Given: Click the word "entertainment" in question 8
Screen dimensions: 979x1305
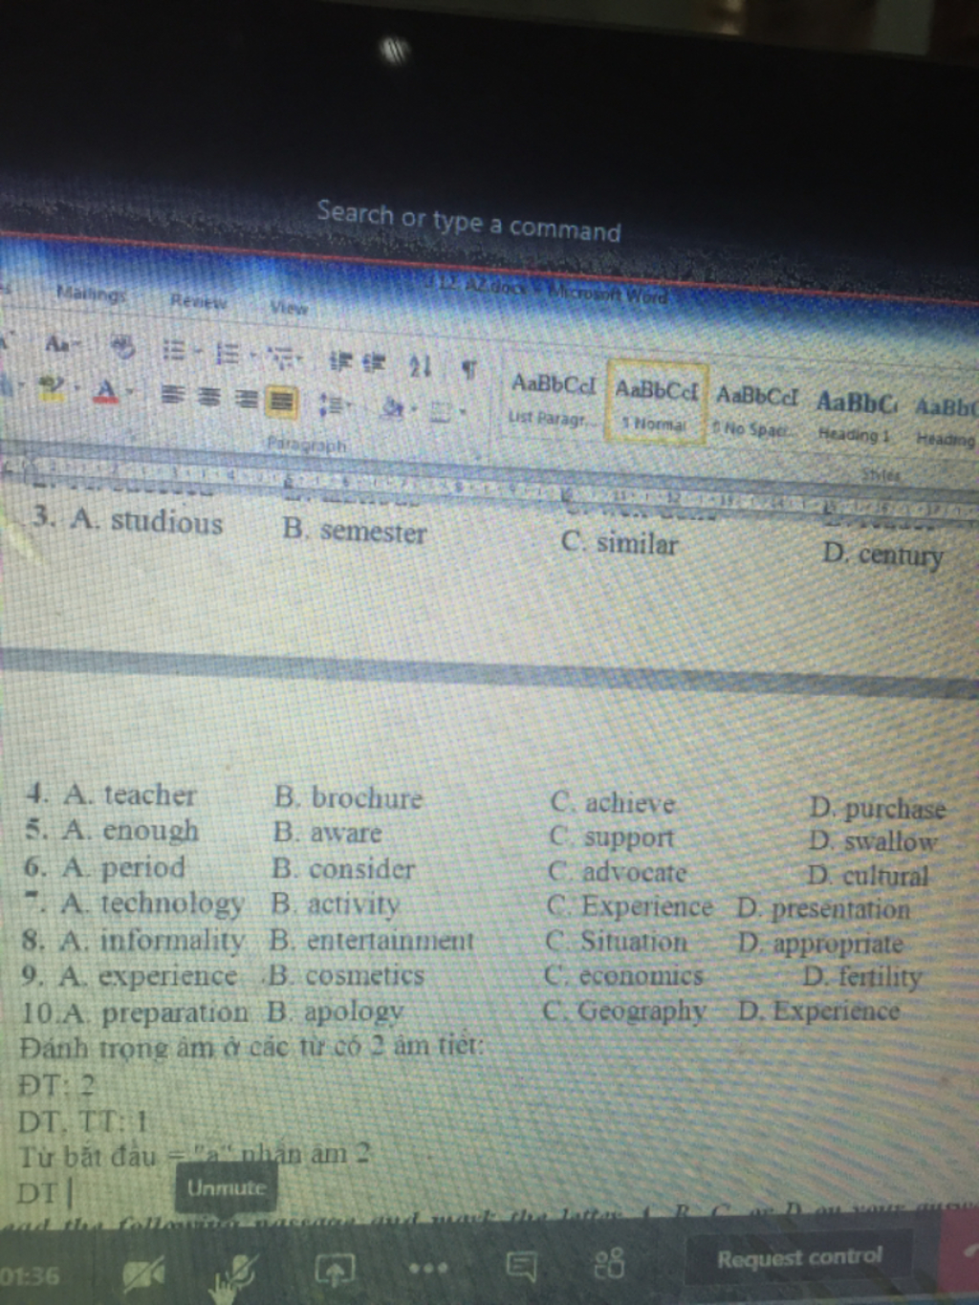Looking at the screenshot, I should [390, 941].
